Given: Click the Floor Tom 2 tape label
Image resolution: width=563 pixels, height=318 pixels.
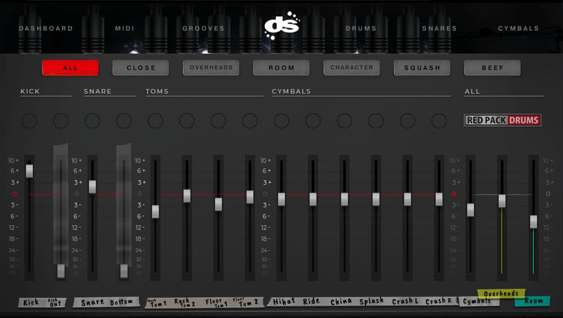Looking at the screenshot, I should pyautogui.click(x=245, y=302).
